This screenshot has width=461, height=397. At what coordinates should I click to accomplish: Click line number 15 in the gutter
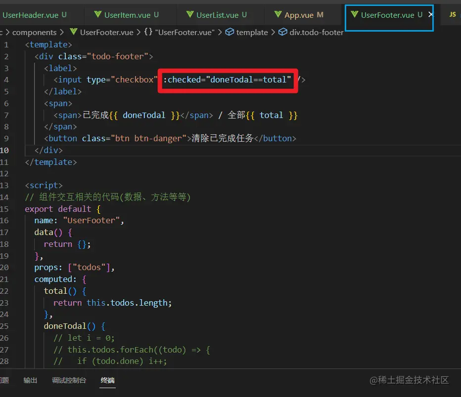(x=4, y=209)
